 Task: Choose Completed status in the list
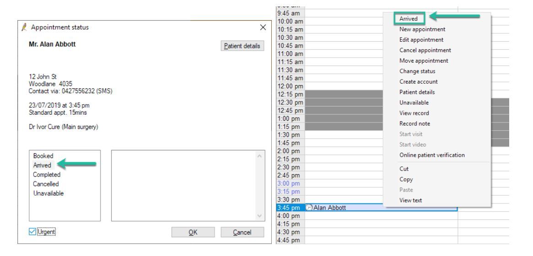(46, 175)
